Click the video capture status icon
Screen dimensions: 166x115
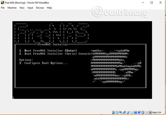coord(139,112)
